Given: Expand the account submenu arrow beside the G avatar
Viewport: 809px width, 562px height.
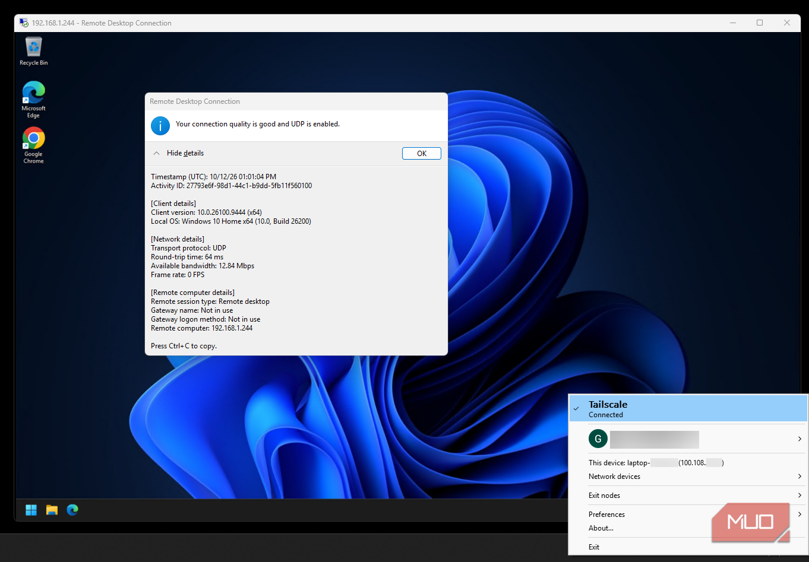Looking at the screenshot, I should point(799,439).
